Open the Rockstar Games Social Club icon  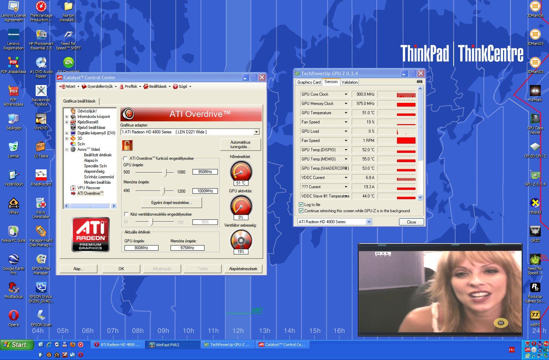point(535,293)
